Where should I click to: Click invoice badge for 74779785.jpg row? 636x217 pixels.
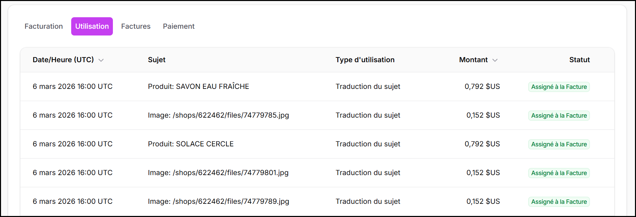(x=559, y=116)
